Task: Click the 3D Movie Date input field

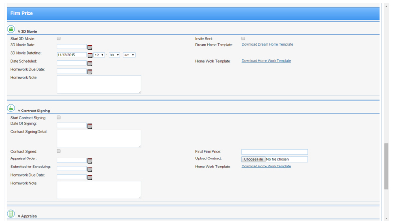Action: (x=72, y=46)
